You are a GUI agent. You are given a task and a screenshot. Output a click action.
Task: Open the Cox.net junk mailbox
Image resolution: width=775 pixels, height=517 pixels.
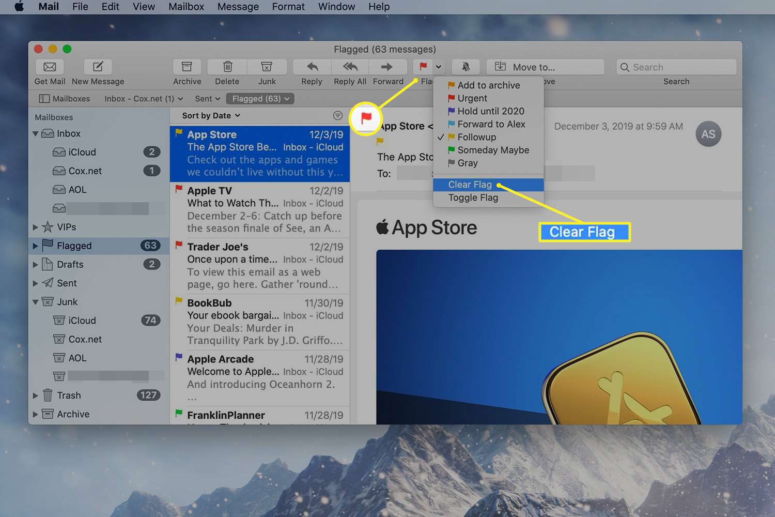pyautogui.click(x=99, y=339)
